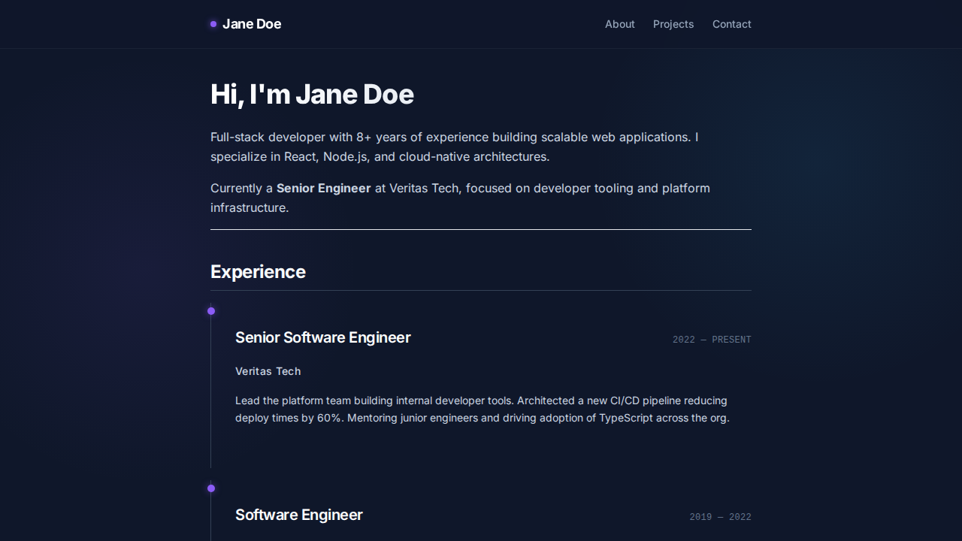Click the timeline marker next to Software Engineer
This screenshot has width=962, height=541.
click(x=211, y=488)
